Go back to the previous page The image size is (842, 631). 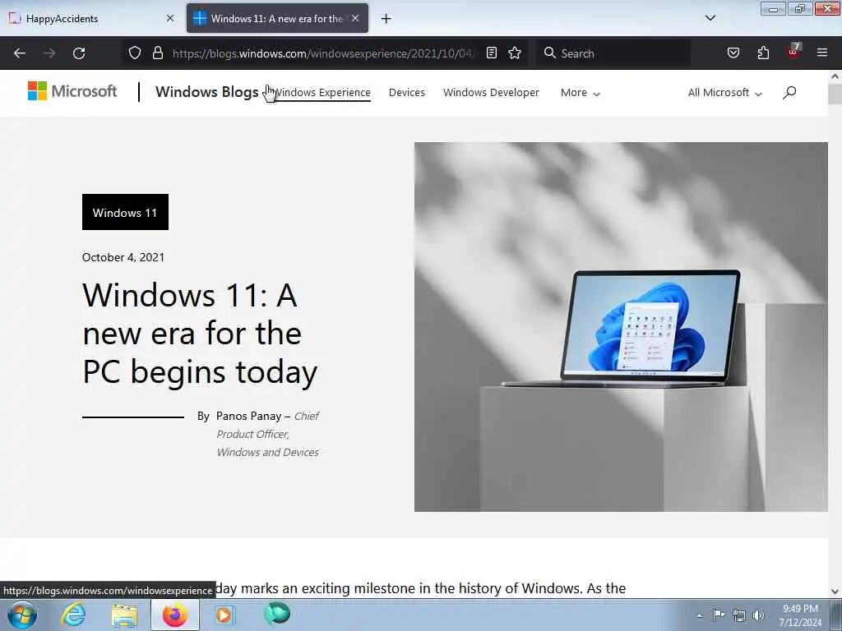click(x=20, y=53)
